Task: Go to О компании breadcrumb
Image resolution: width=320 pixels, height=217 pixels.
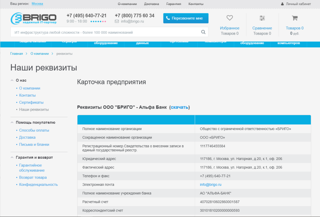Action: tap(40, 54)
